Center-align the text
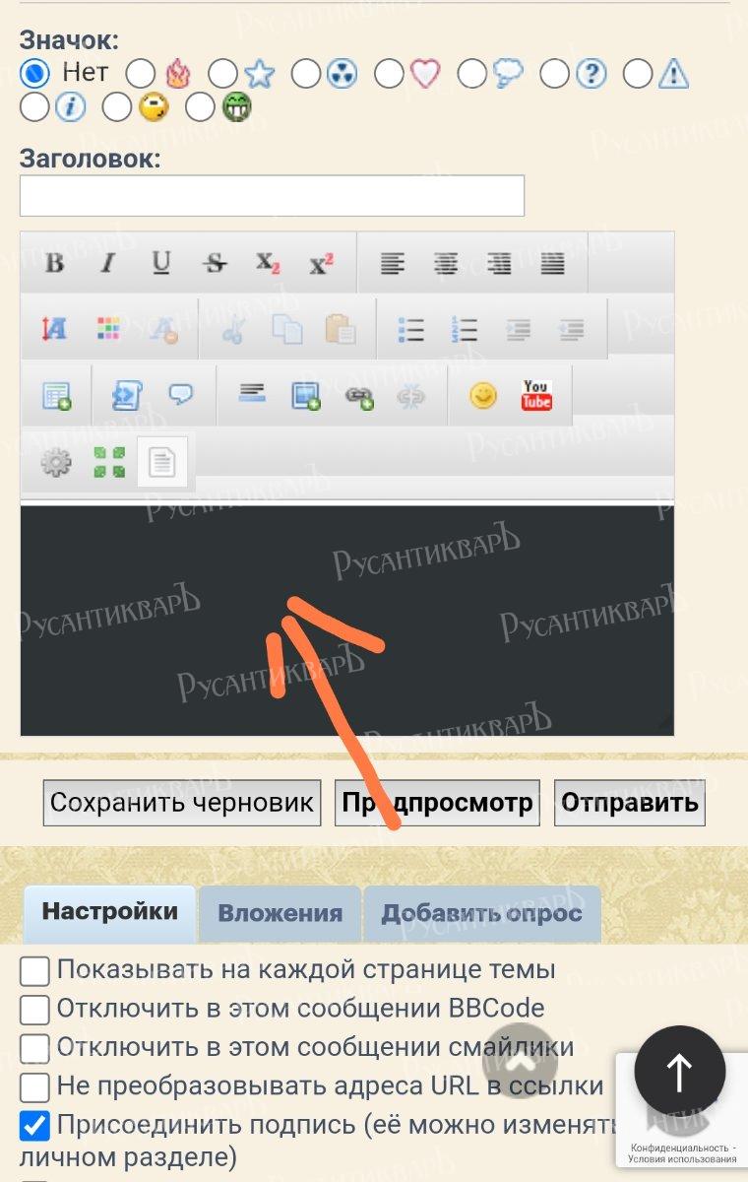 point(446,264)
